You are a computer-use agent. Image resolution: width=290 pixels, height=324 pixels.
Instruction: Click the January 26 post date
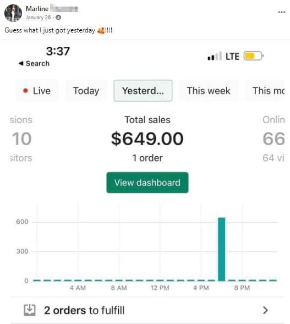pyautogui.click(x=38, y=18)
